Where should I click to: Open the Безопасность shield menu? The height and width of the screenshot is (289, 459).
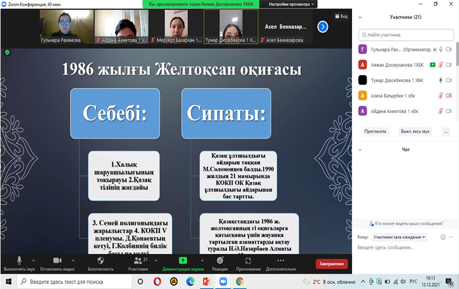(100, 263)
